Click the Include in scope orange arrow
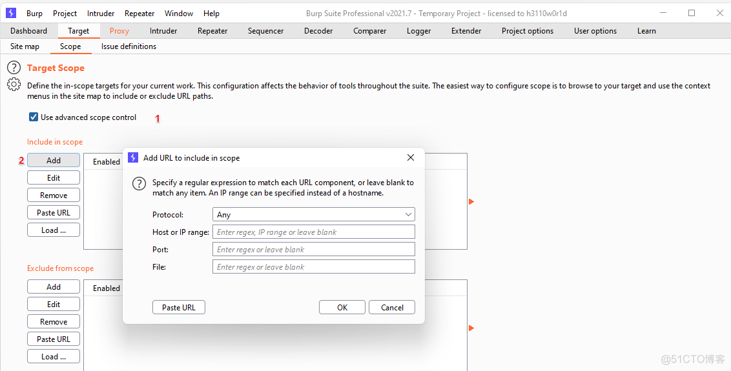Image resolution: width=731 pixels, height=371 pixels. point(471,202)
